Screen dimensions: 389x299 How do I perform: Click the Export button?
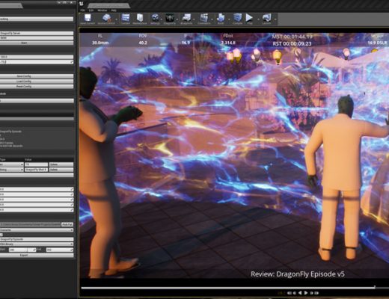(37, 255)
